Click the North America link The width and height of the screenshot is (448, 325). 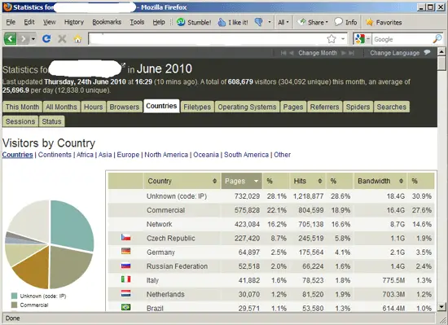pyautogui.click(x=166, y=155)
